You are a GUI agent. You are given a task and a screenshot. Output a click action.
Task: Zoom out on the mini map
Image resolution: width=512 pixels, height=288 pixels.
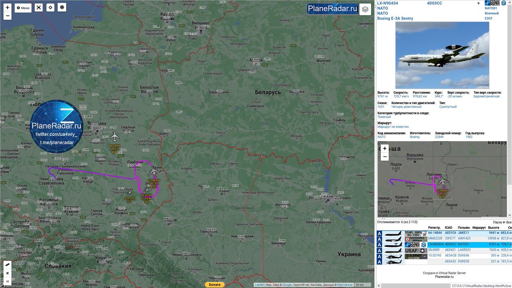tap(385, 157)
